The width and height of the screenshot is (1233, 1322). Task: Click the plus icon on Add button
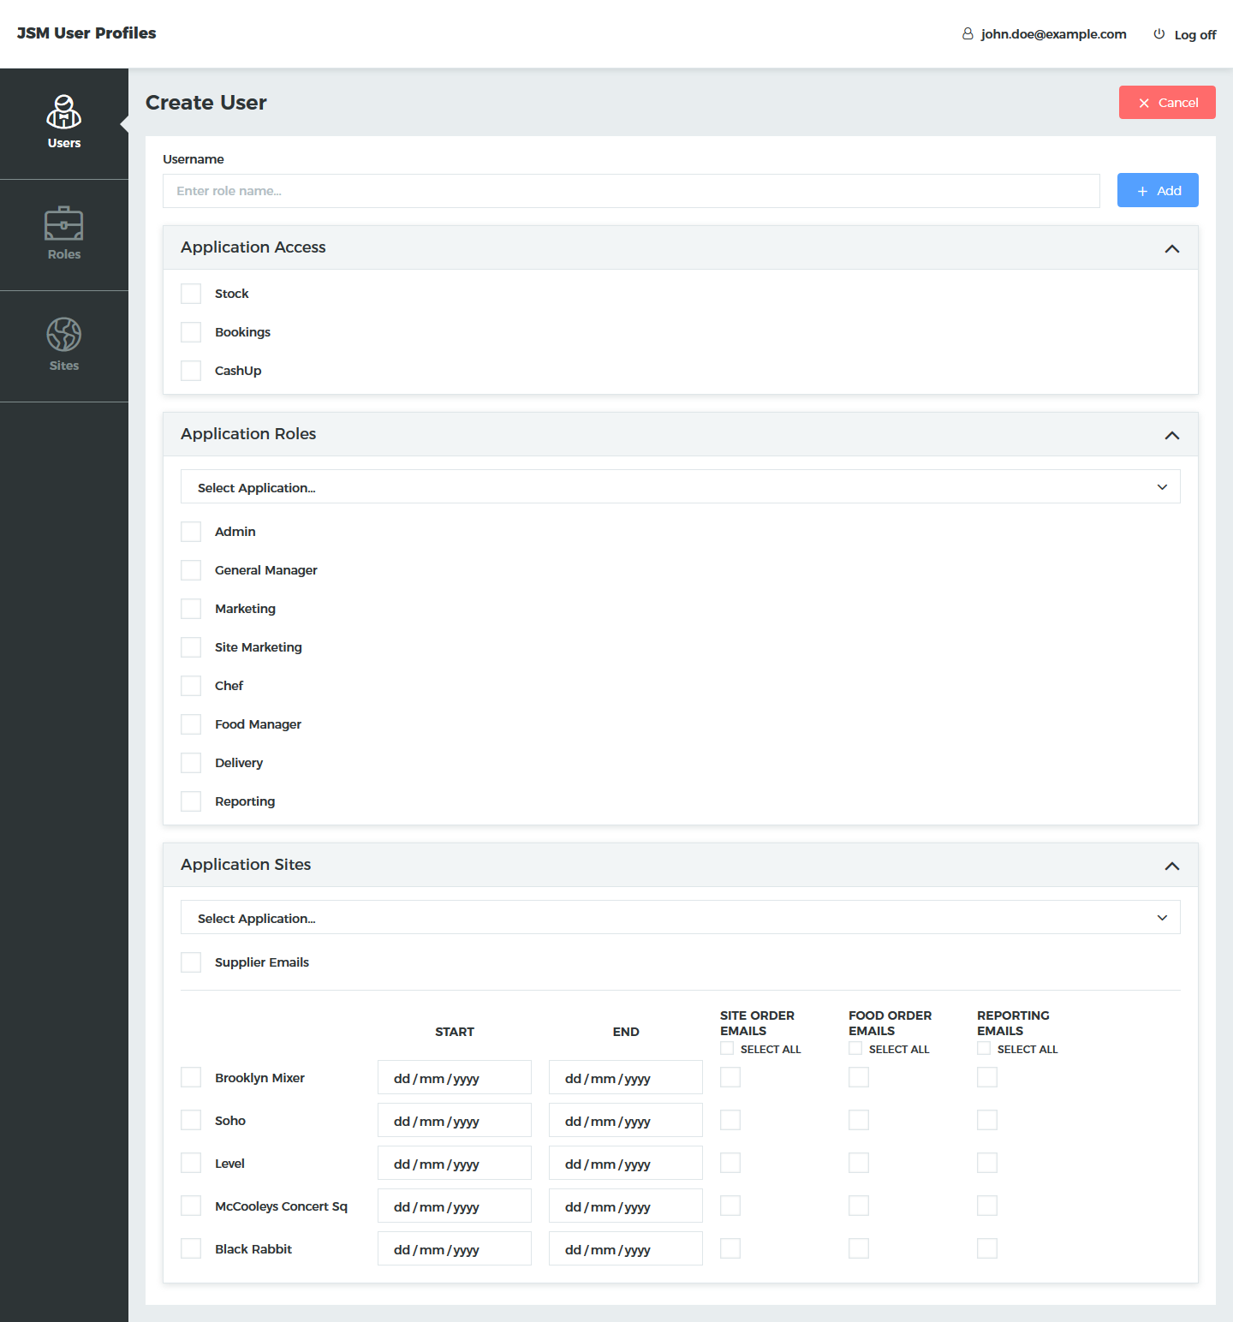coord(1142,191)
